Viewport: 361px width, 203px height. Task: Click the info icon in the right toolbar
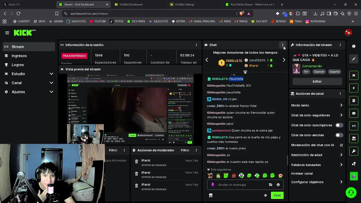click(x=354, y=46)
